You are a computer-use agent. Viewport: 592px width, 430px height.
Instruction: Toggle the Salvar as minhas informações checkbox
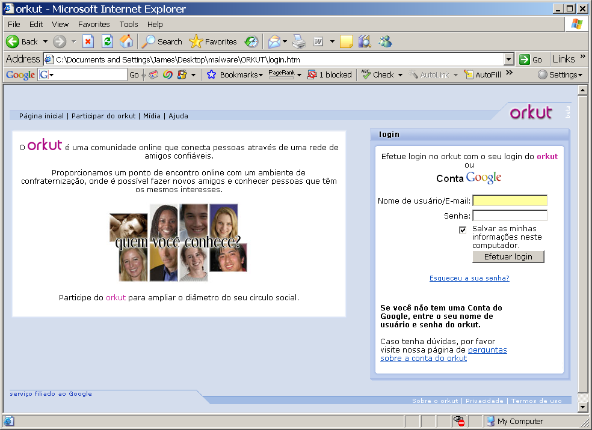[463, 229]
